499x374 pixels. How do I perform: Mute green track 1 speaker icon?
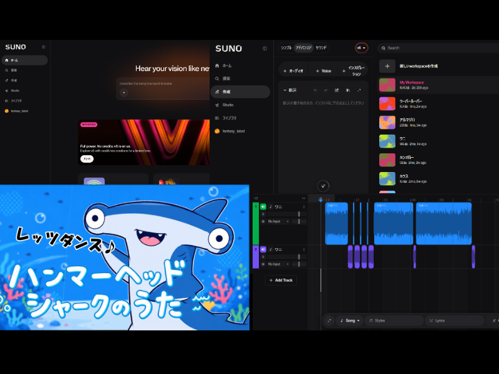pos(263,207)
